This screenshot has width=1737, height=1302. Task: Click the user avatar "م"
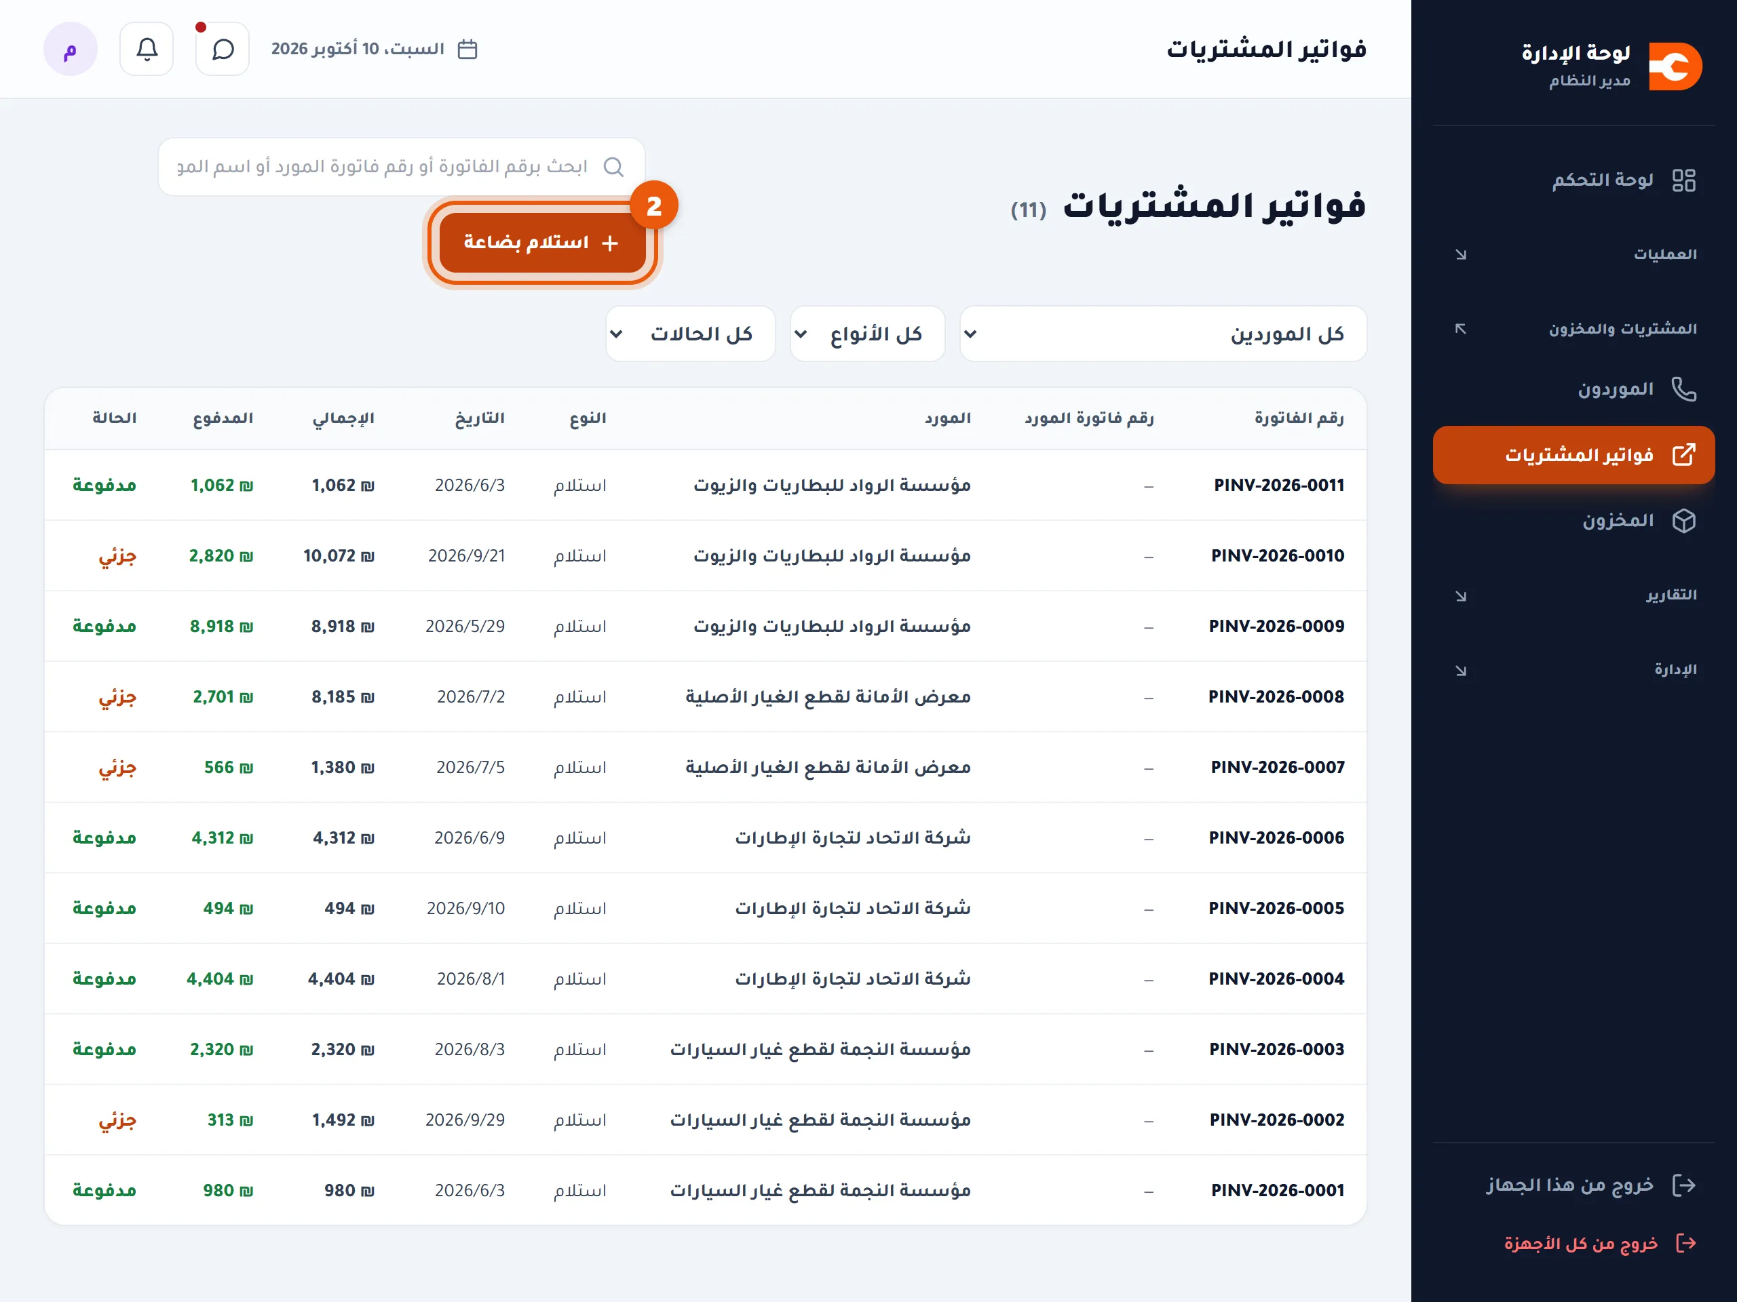click(x=70, y=49)
